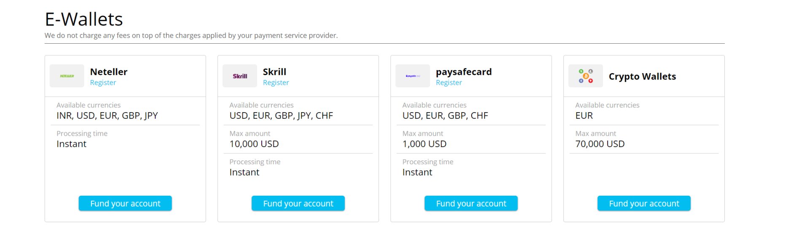Click the 10,000 USD max amount
The image size is (799, 252).
pos(254,144)
